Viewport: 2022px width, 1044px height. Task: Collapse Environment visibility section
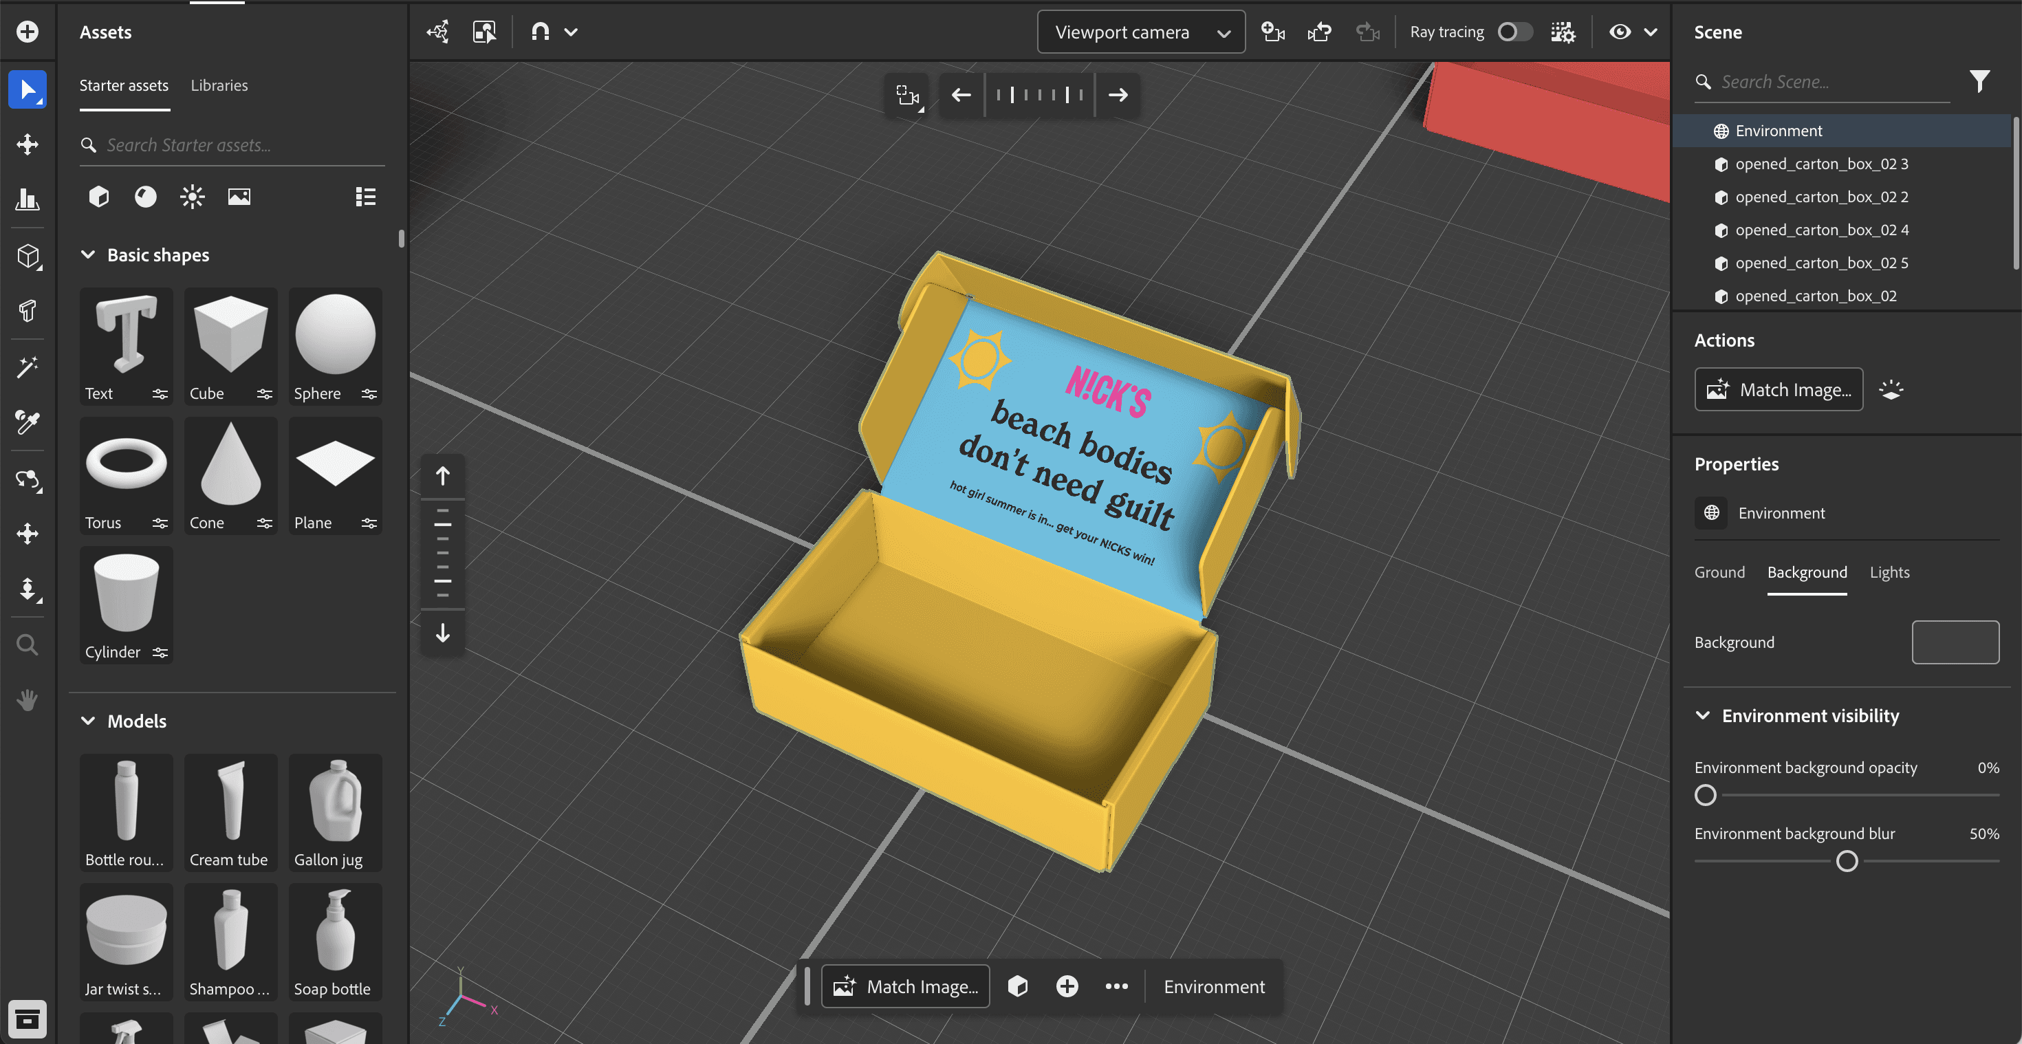(1702, 716)
